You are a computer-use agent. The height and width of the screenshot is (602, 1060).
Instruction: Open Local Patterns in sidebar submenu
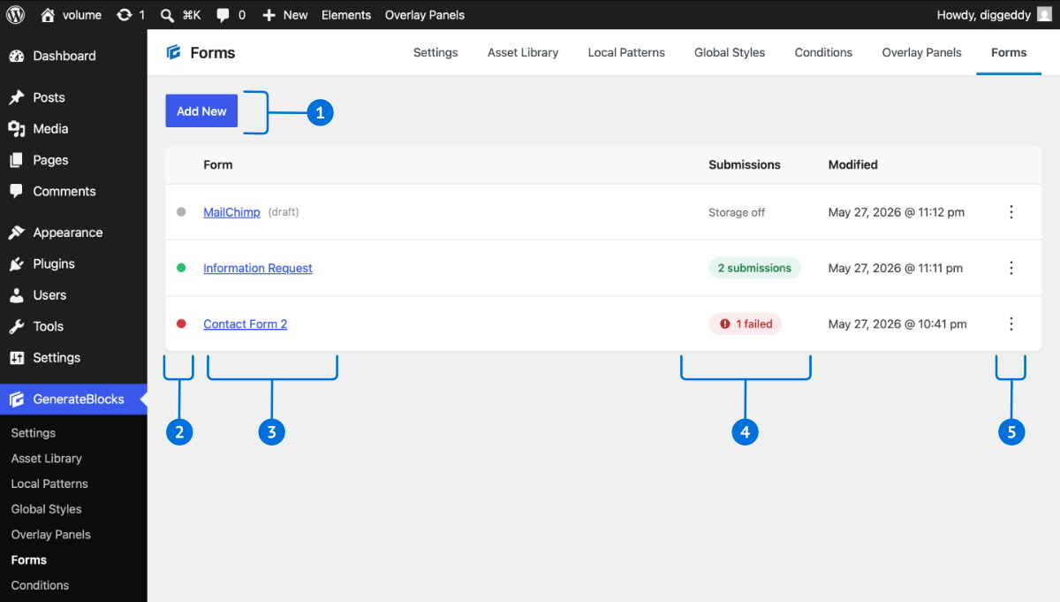tap(49, 484)
